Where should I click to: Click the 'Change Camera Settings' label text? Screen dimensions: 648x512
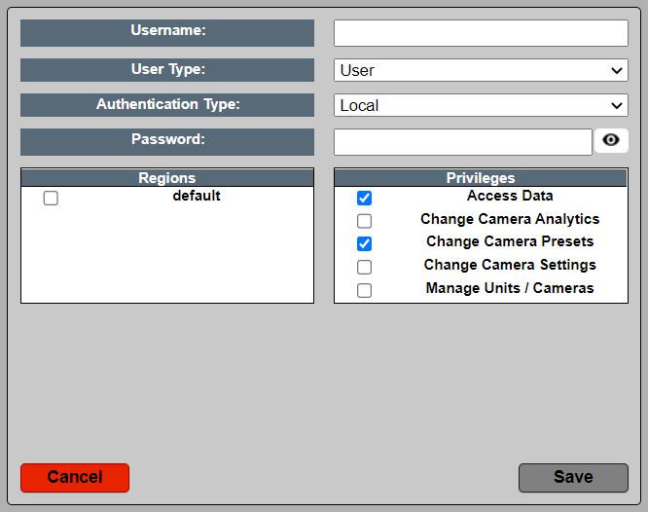pos(510,265)
